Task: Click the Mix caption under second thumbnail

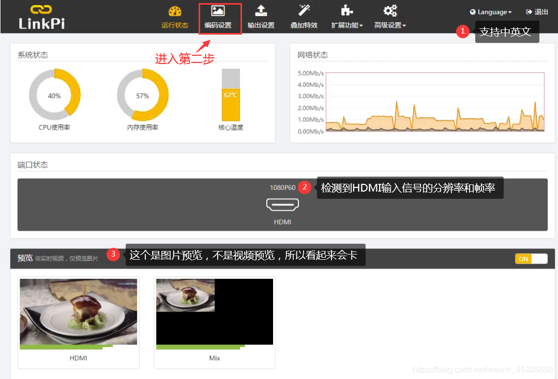Action: pyautogui.click(x=215, y=358)
